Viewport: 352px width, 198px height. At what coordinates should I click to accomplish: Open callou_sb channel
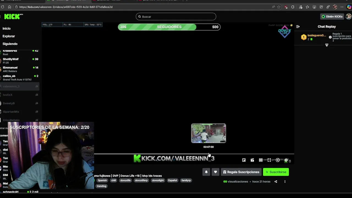coord(20,78)
